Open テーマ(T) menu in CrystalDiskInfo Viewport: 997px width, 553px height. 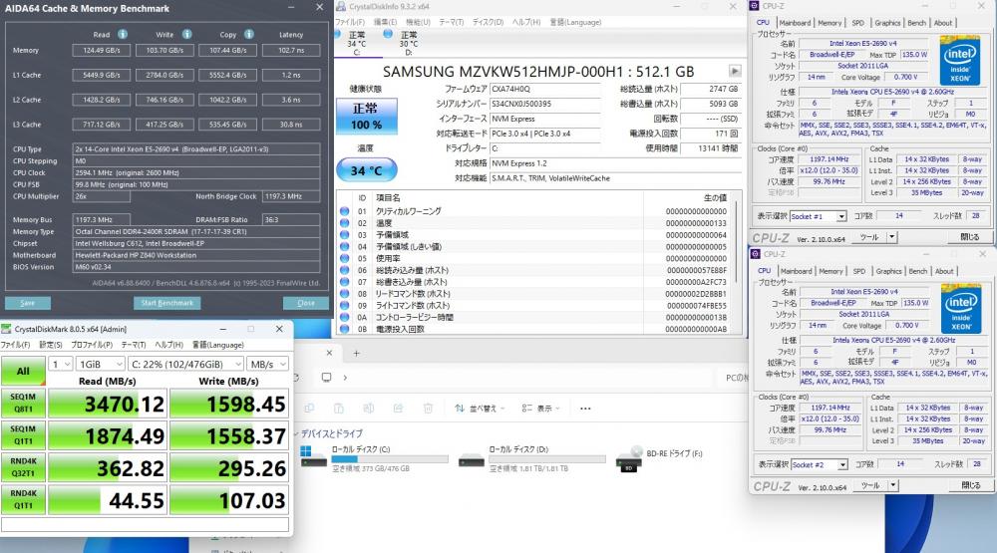pyautogui.click(x=451, y=22)
